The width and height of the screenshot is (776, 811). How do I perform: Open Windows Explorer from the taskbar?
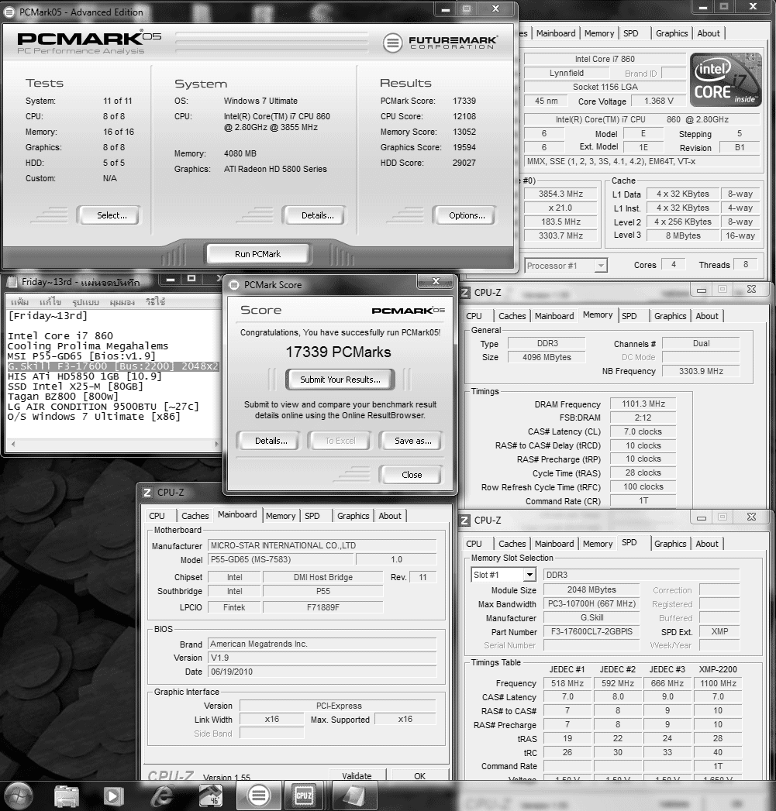[x=66, y=796]
